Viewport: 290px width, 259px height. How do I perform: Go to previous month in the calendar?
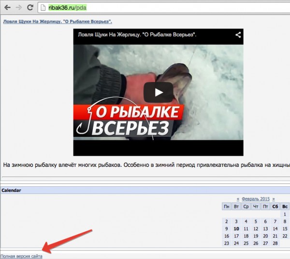click(238, 199)
